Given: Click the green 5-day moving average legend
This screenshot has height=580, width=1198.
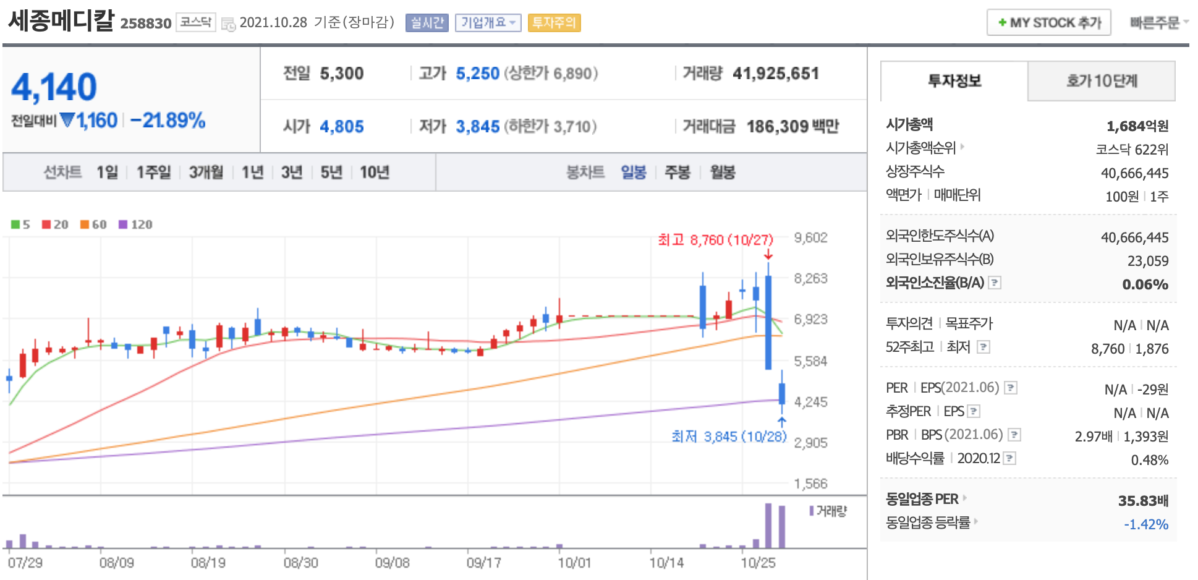Looking at the screenshot, I should [x=20, y=224].
